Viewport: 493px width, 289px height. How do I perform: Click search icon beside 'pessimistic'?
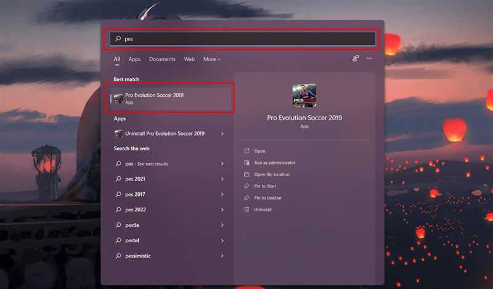118,256
